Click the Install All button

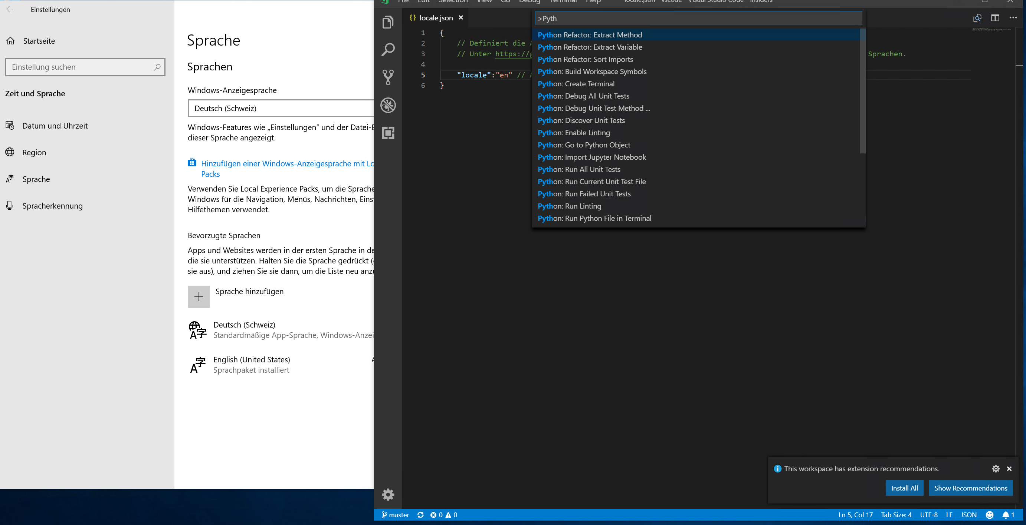(904, 488)
